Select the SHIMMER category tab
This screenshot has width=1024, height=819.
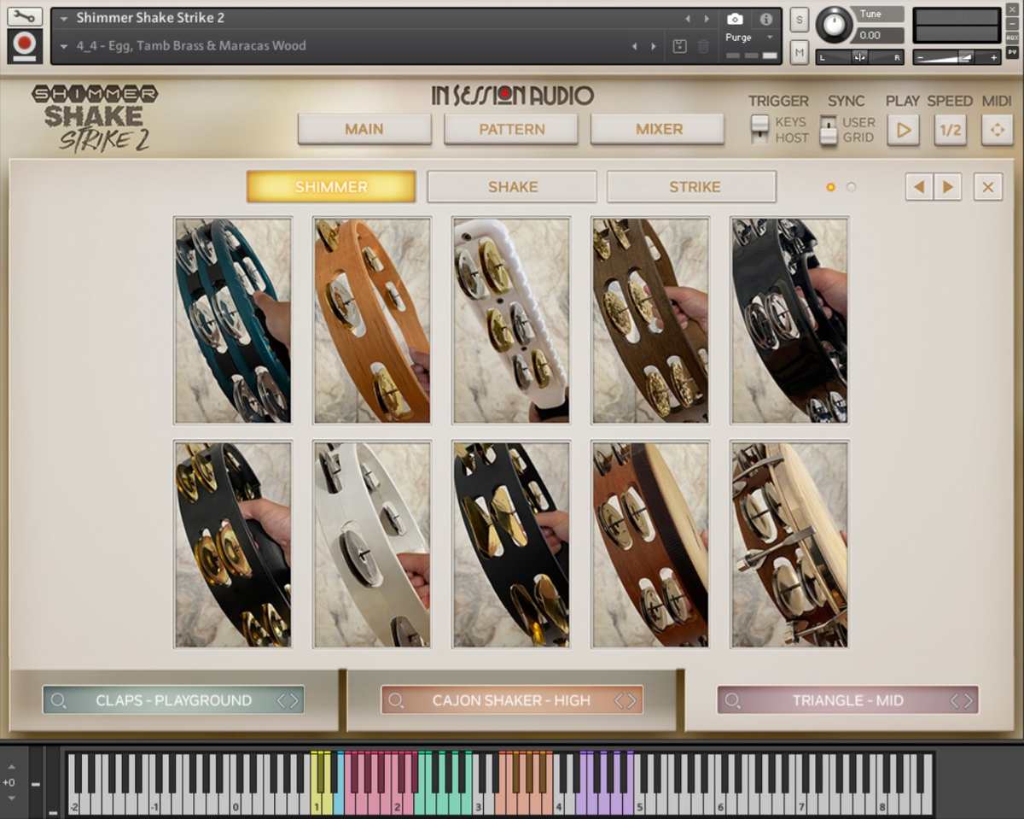[x=331, y=186]
